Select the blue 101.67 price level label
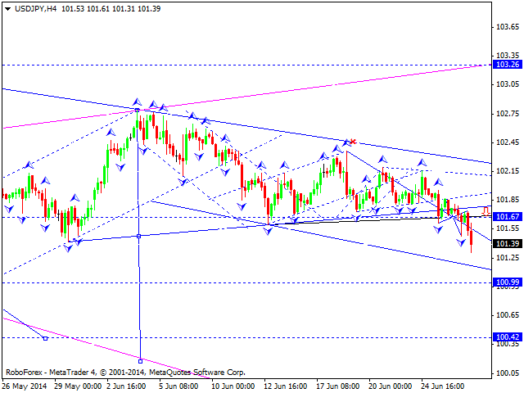The image size is (524, 393). 508,216
